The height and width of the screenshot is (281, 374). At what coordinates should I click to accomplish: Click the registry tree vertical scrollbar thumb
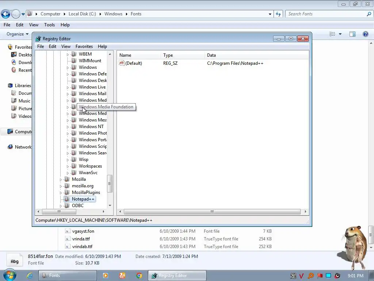[110, 184]
